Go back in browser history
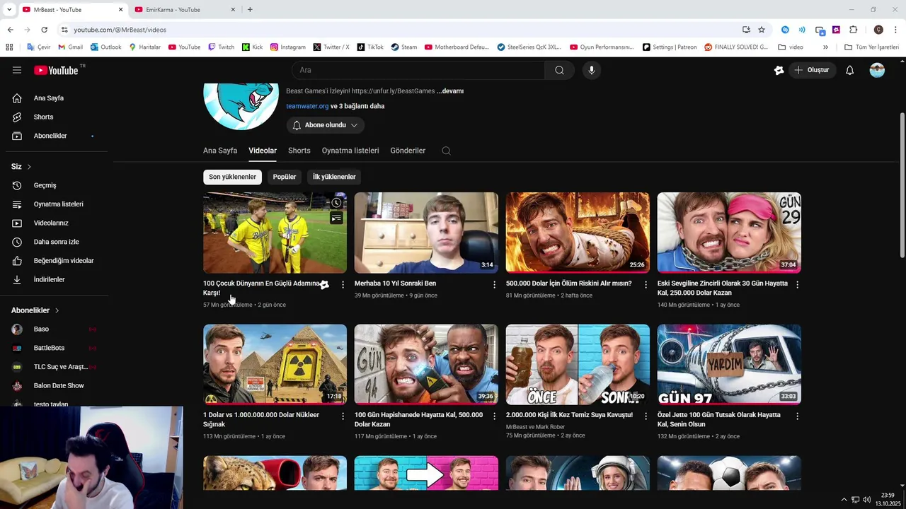The width and height of the screenshot is (906, 509). click(x=10, y=30)
